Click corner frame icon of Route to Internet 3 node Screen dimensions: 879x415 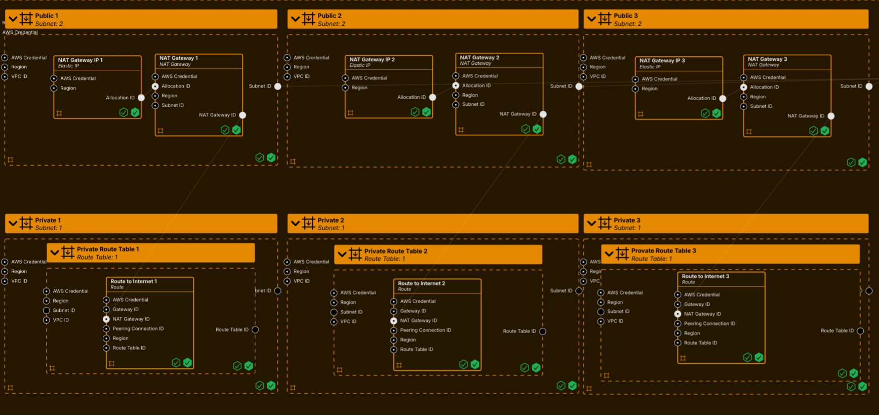[x=683, y=358]
